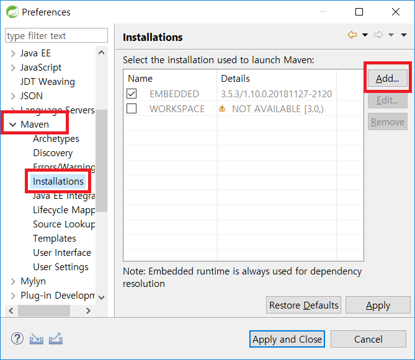Open the forward history dropdown arrow
Screen dimensions: 415x360
point(391,35)
